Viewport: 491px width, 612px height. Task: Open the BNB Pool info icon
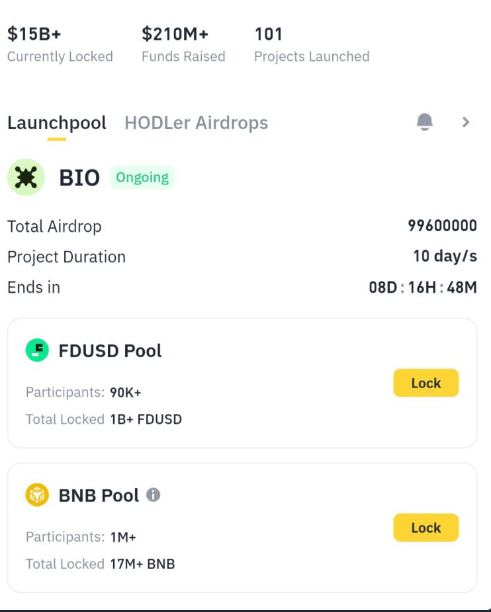point(153,495)
